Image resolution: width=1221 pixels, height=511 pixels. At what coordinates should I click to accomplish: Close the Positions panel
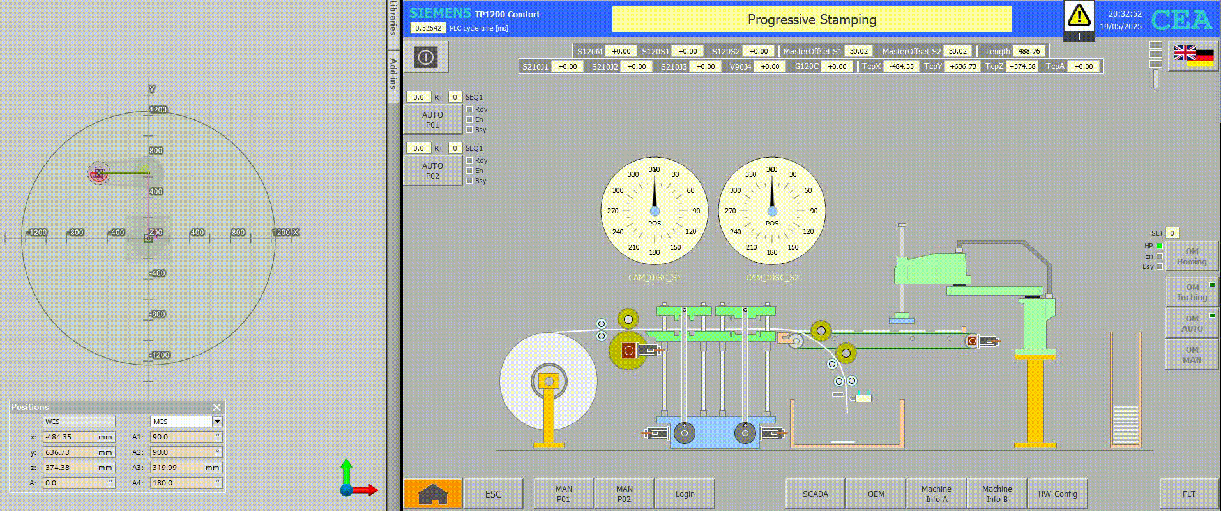click(217, 408)
